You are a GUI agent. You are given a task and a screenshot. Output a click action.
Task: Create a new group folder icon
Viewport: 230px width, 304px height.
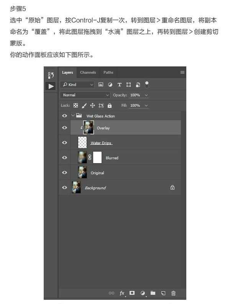(153, 293)
